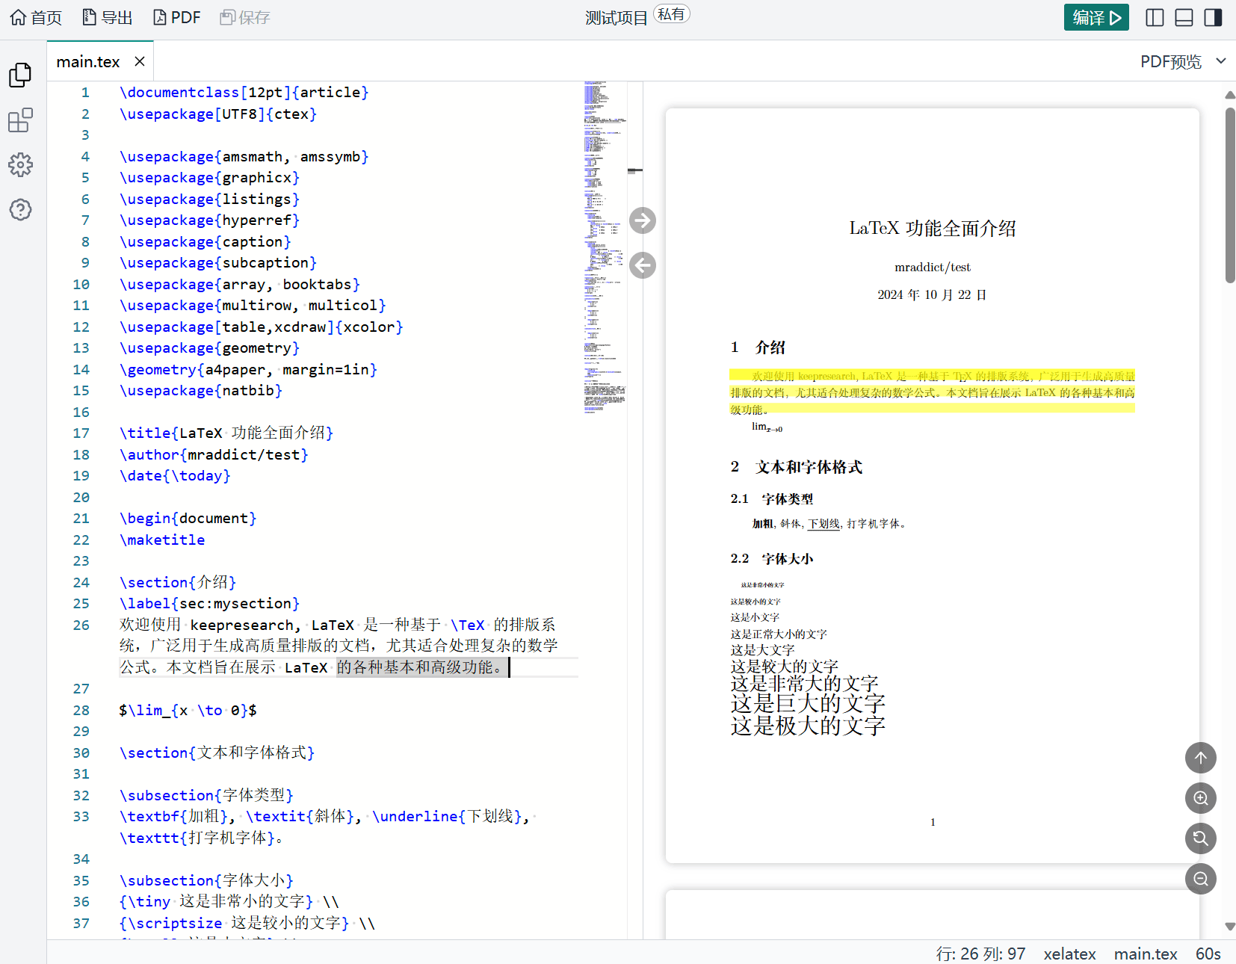
Task: Open the file explorer in the left sidebar
Action: point(20,75)
